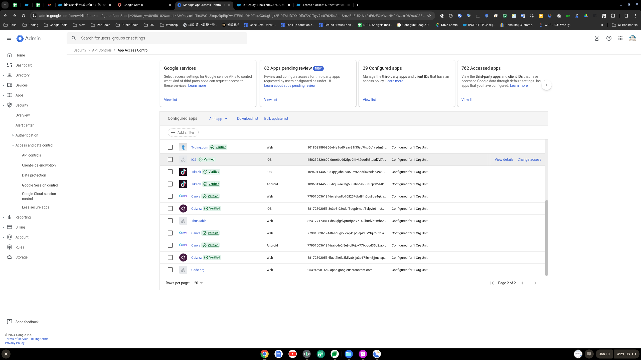Go to first page pagination icon

492,283
